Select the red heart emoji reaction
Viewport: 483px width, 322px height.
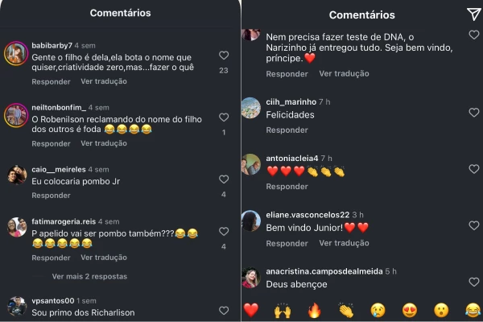(251, 310)
